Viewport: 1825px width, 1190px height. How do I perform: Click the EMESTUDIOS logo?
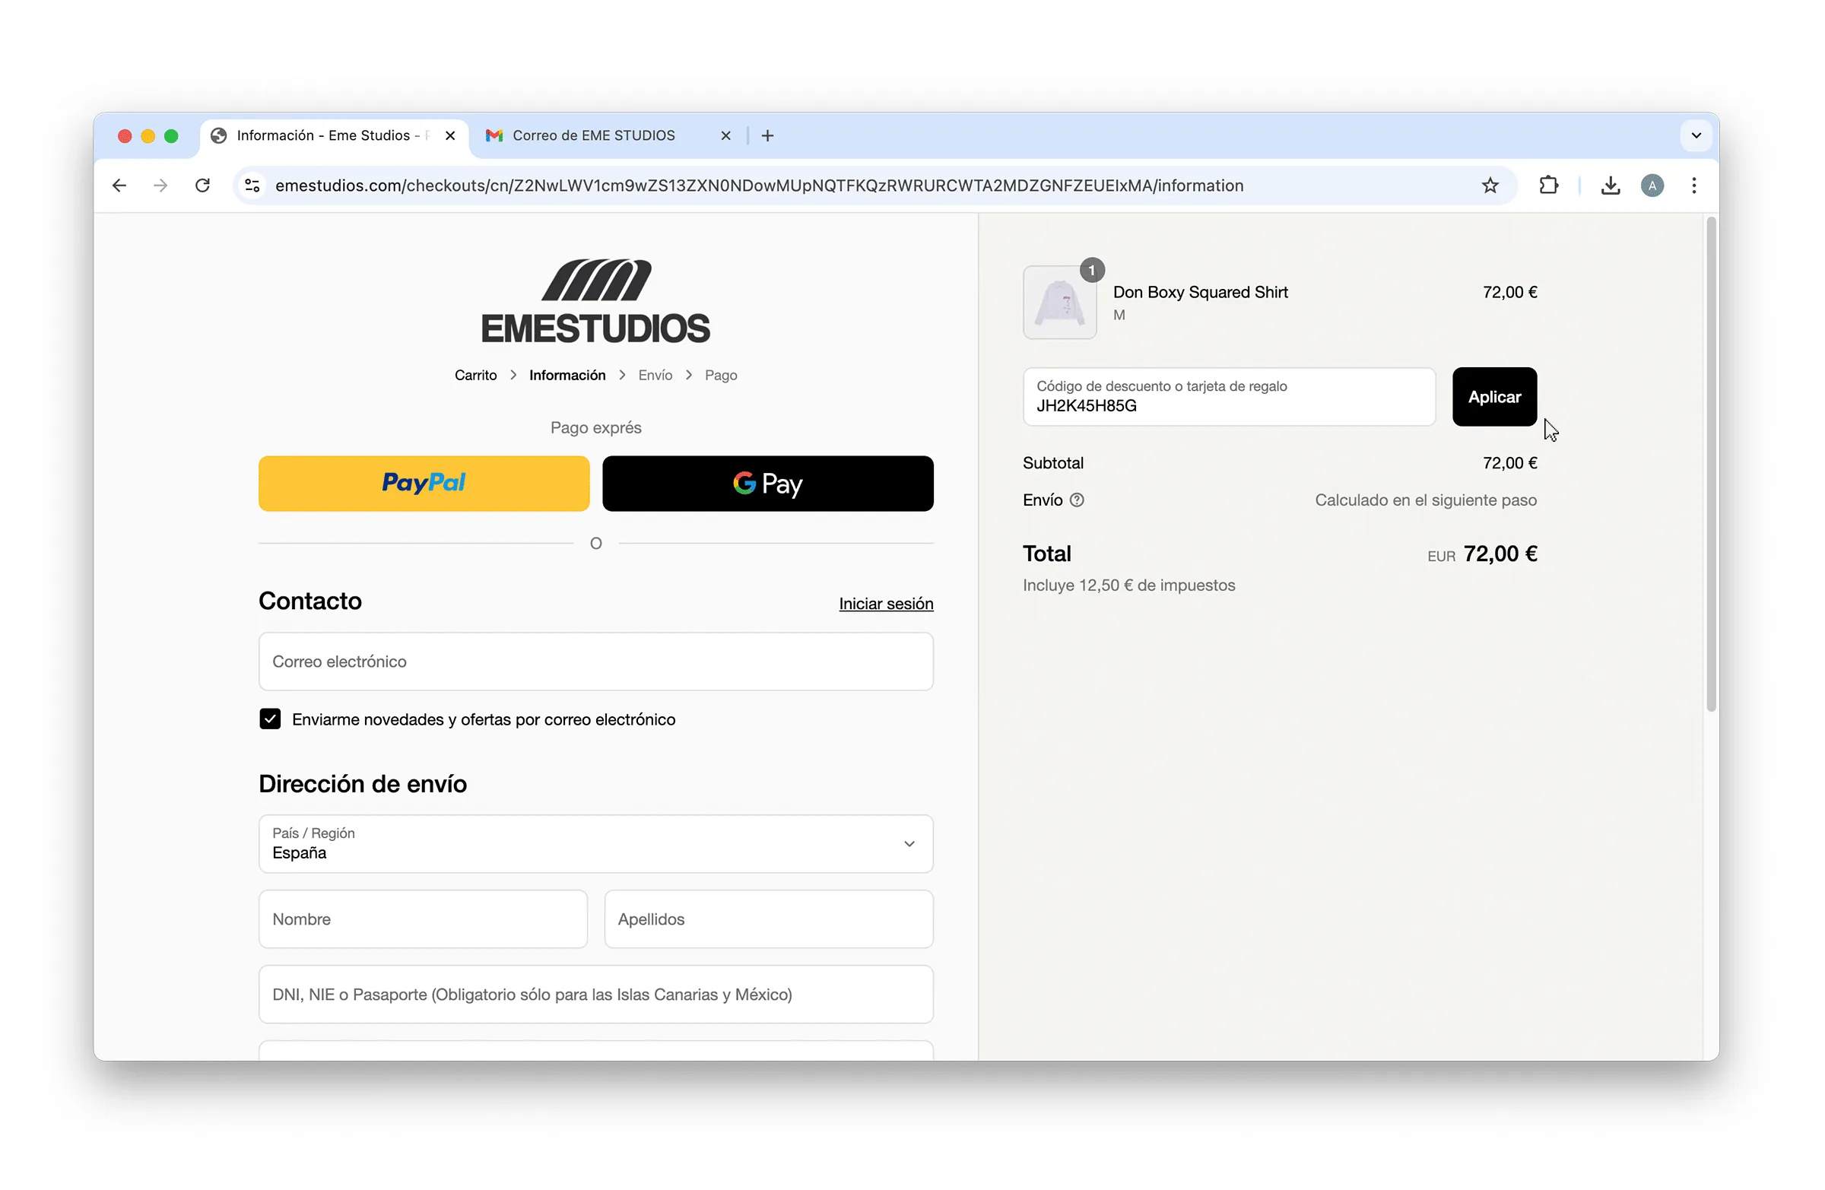pyautogui.click(x=596, y=300)
